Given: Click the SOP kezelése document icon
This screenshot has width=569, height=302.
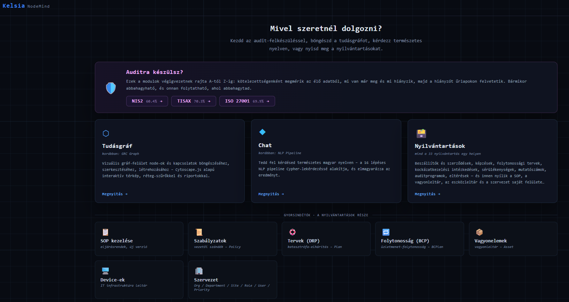Looking at the screenshot, I should pos(105,232).
